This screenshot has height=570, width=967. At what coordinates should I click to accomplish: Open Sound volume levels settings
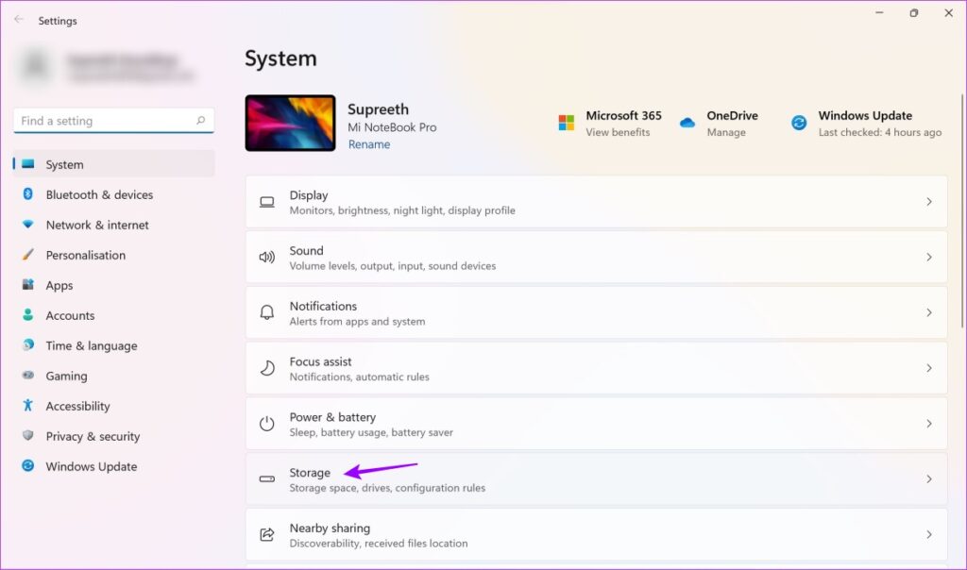coord(597,258)
